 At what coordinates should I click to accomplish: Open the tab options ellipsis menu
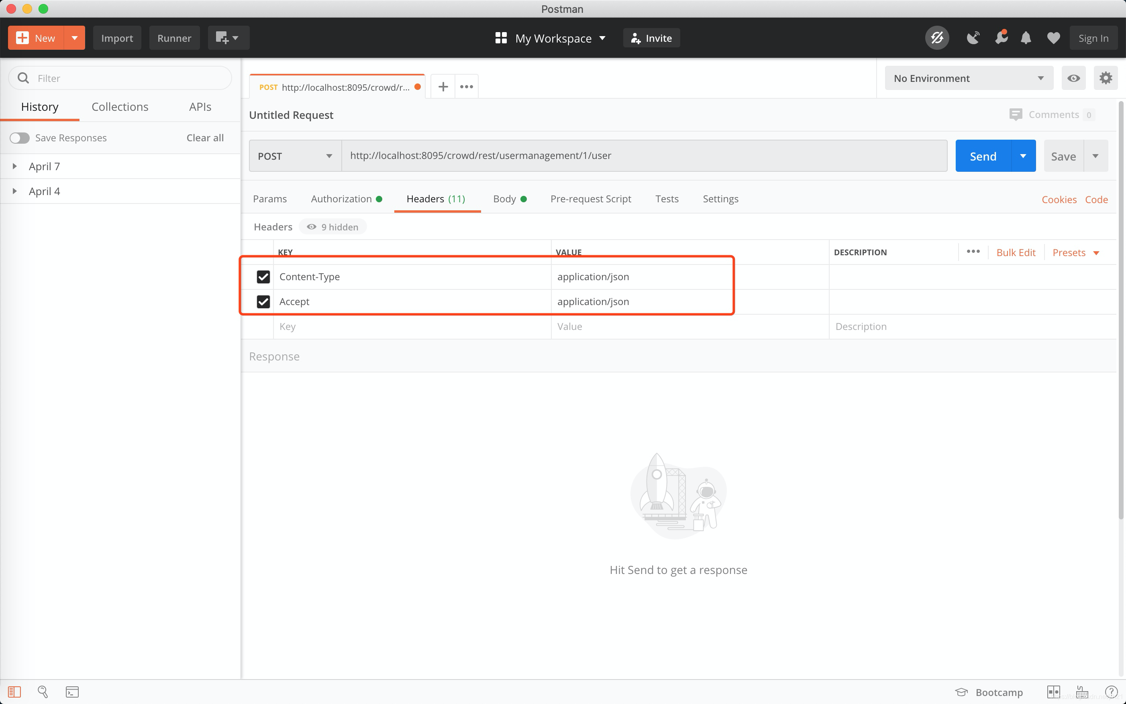point(466,87)
